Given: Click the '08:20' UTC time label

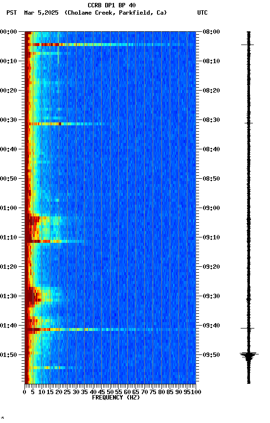Looking at the screenshot, I should pos(211,91).
